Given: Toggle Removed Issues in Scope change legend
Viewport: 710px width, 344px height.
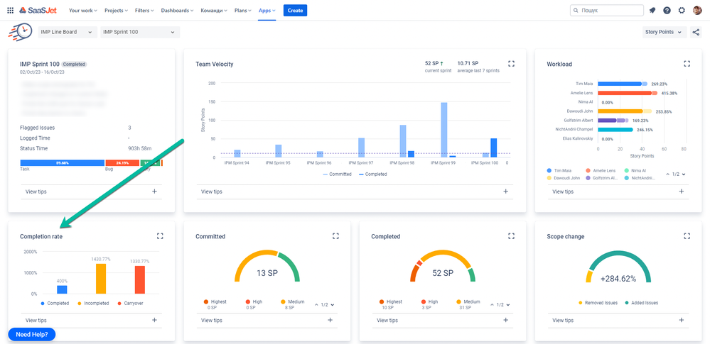Looking at the screenshot, I should tap(598, 303).
